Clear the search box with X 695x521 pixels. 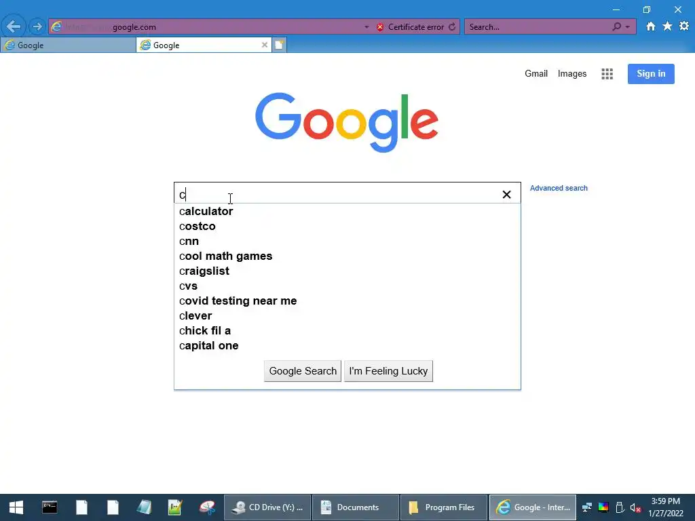pos(506,195)
